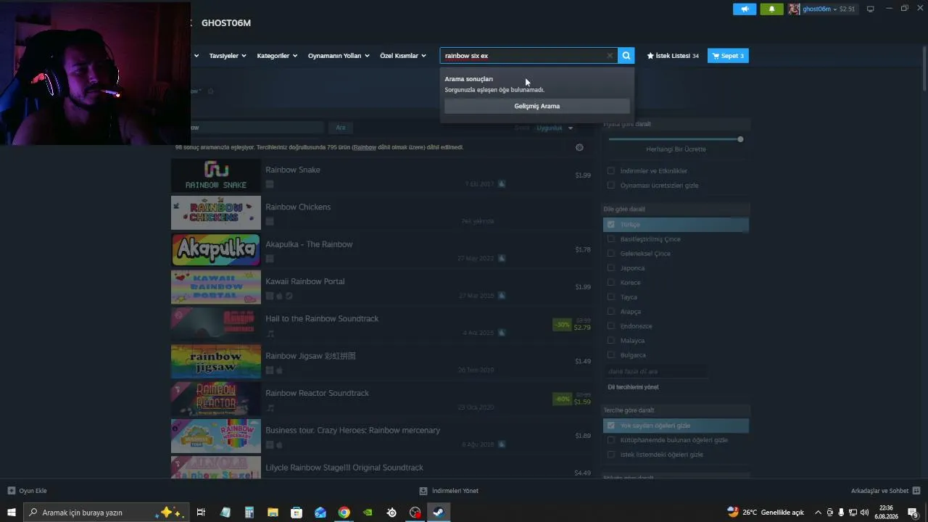Uncheck the Türkçe language filter
Image resolution: width=928 pixels, height=522 pixels.
tap(611, 225)
